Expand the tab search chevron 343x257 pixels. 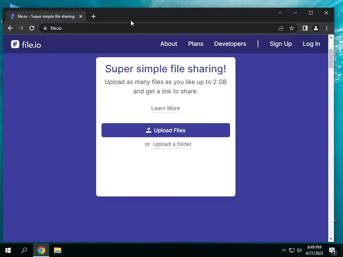pos(280,13)
